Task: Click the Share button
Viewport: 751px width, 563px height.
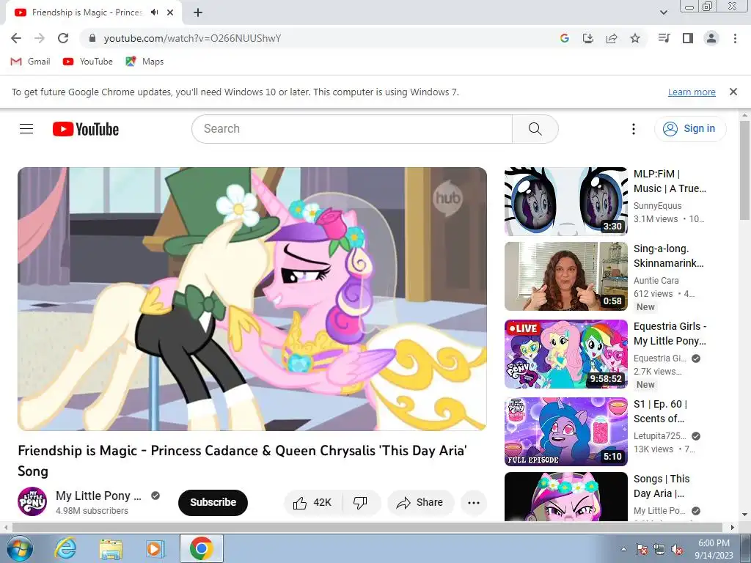Action: [x=420, y=502]
